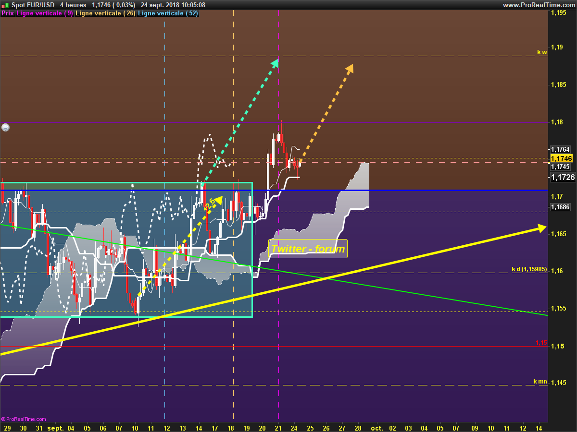This screenshot has width=577, height=432.
Task: Open the Prix legend label
Action: pyautogui.click(x=8, y=13)
